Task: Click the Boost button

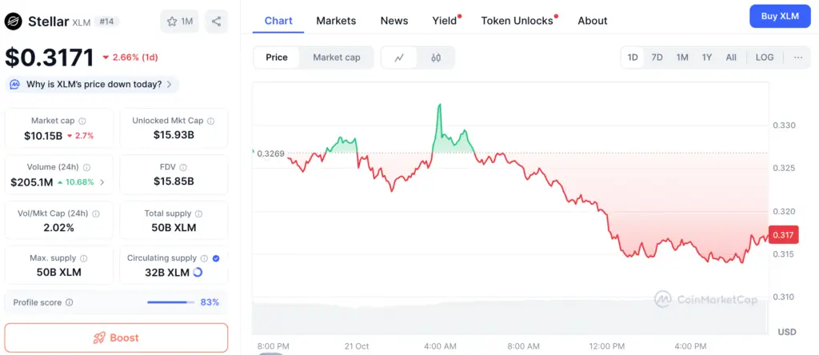Action: (x=116, y=337)
